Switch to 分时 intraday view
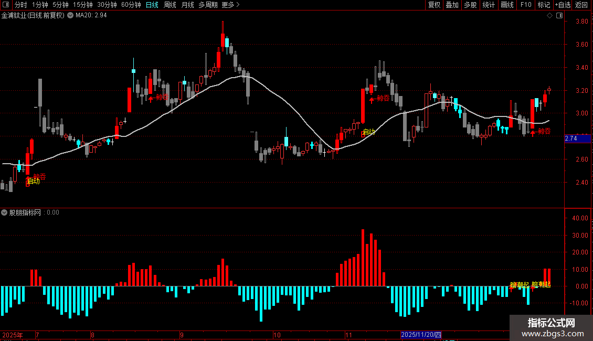Image resolution: width=593 pixels, height=341 pixels. pos(21,5)
